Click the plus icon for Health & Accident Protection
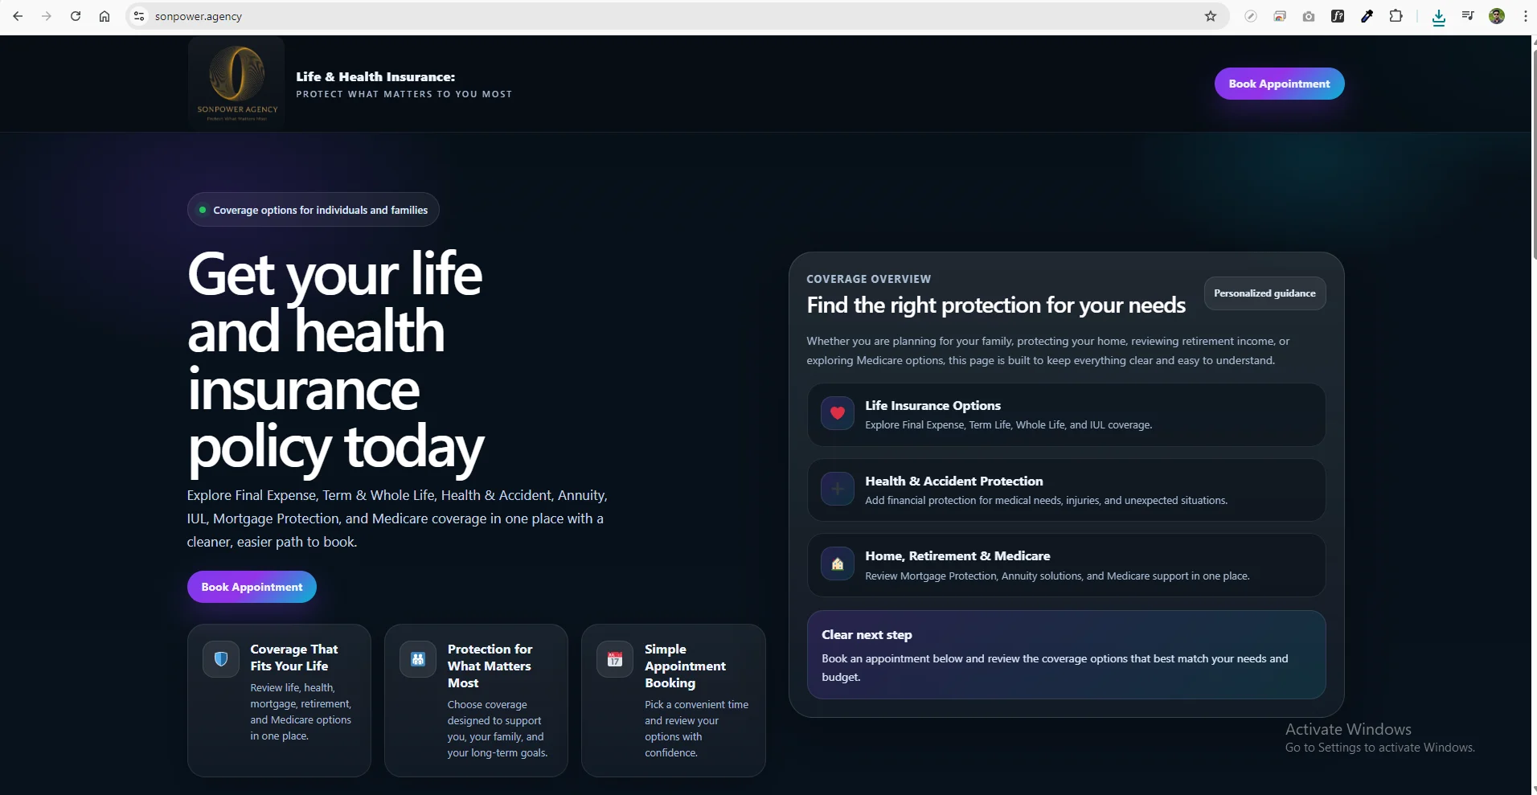Viewport: 1537px width, 795px height. [838, 489]
